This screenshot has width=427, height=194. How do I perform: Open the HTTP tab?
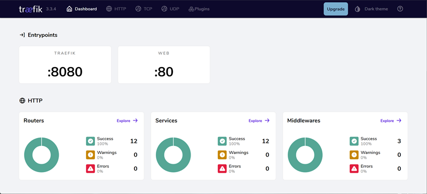click(116, 9)
